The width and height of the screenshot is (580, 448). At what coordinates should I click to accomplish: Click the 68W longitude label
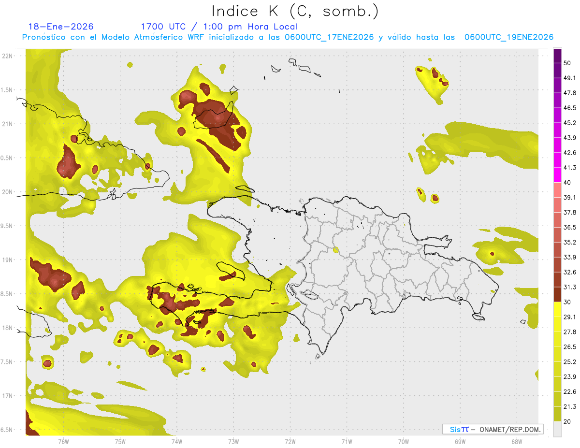pyautogui.click(x=517, y=441)
